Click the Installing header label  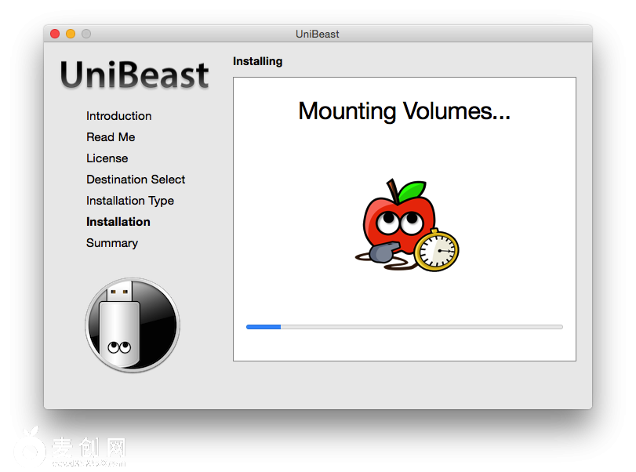pos(257,61)
